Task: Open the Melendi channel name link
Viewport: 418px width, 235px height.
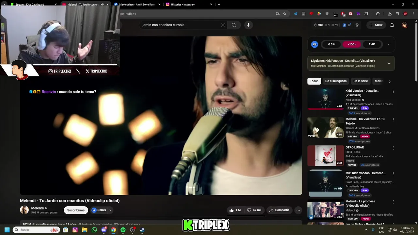Action: (38, 208)
